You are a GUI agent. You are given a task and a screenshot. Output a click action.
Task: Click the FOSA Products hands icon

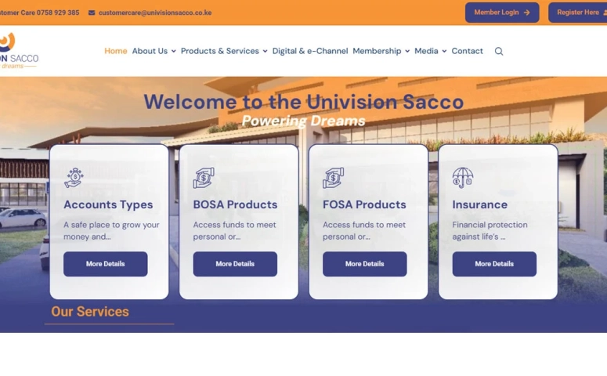click(333, 178)
